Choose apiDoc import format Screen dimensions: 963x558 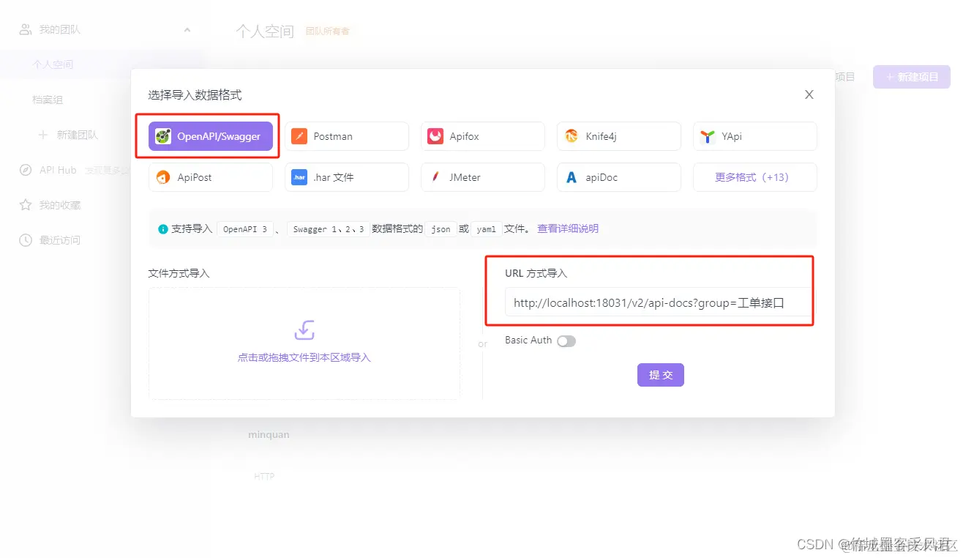click(619, 177)
